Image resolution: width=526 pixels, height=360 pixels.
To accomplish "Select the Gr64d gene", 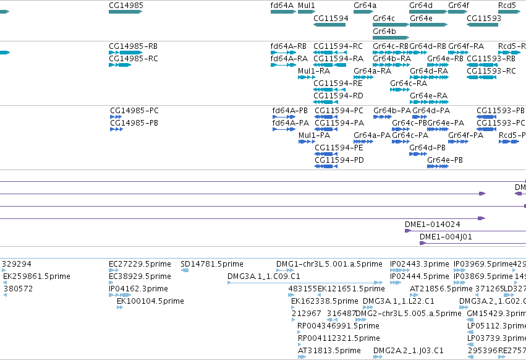I will point(428,12).
